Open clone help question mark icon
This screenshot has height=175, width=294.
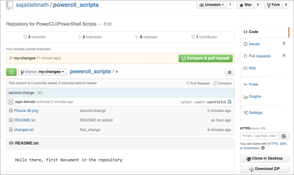[263, 148]
